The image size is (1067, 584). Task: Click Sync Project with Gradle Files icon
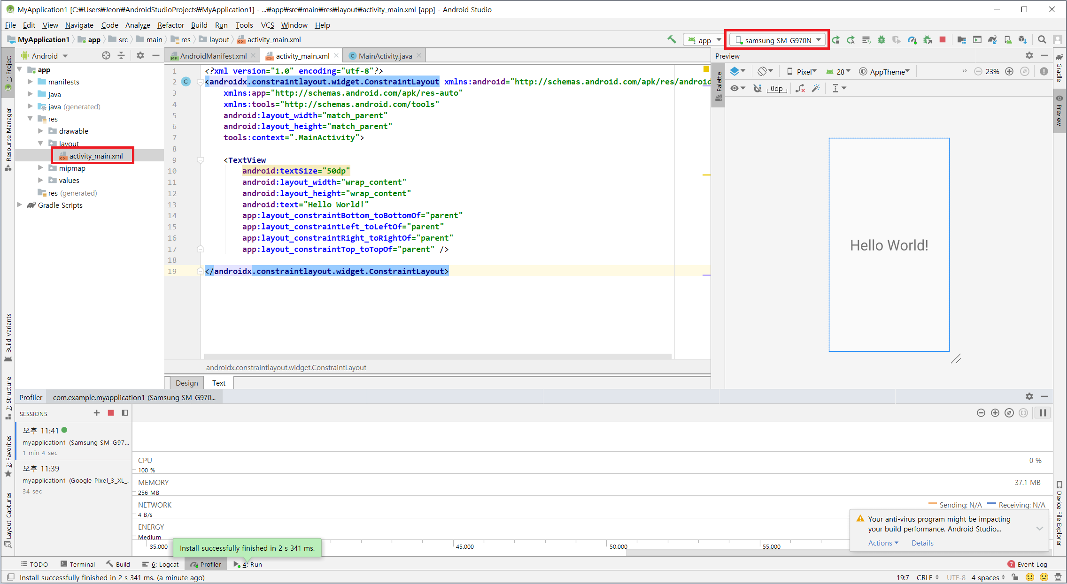(992, 40)
